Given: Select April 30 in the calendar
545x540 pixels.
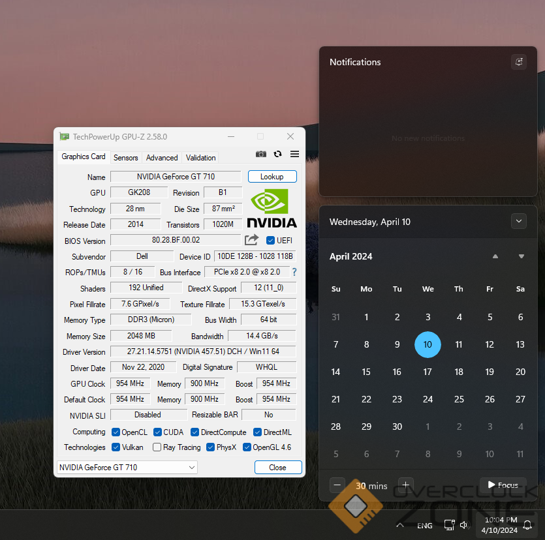Looking at the screenshot, I should [x=397, y=427].
